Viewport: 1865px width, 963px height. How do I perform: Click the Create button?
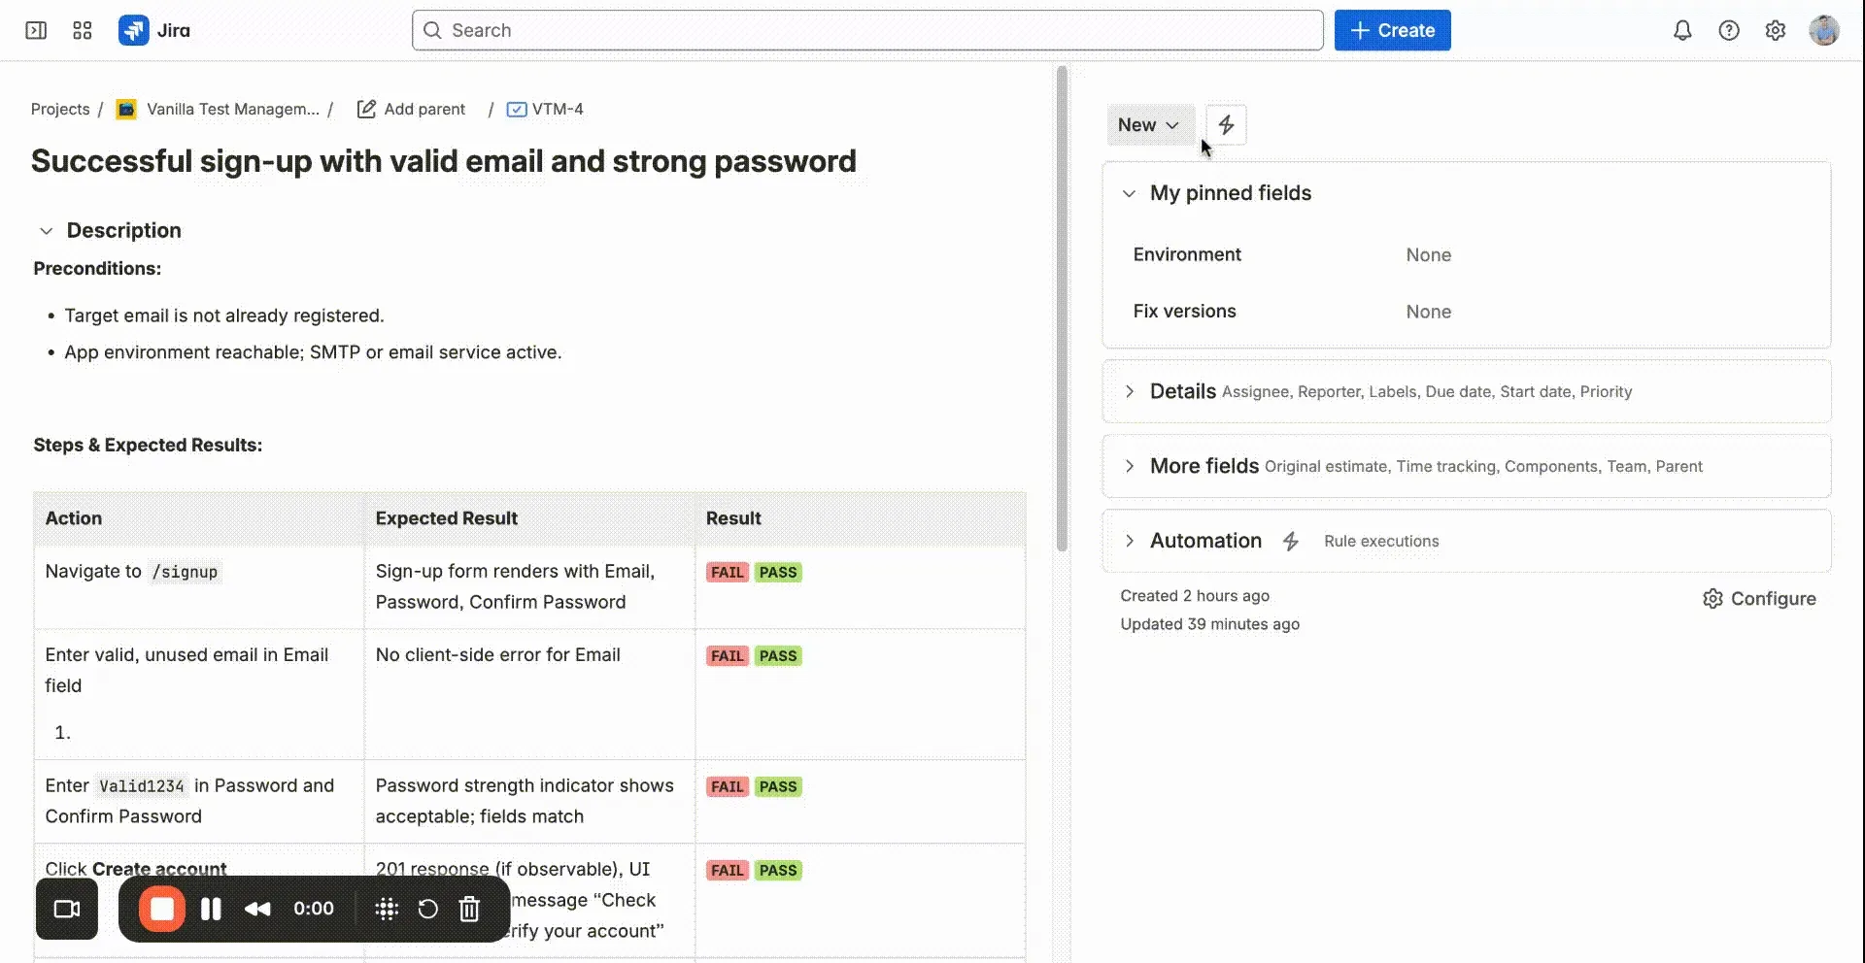[x=1392, y=30]
